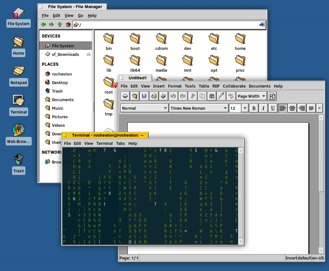Viewport: 329px width, 271px height.
Task: Open the Times New Roman font dropdown
Action: tap(199, 108)
